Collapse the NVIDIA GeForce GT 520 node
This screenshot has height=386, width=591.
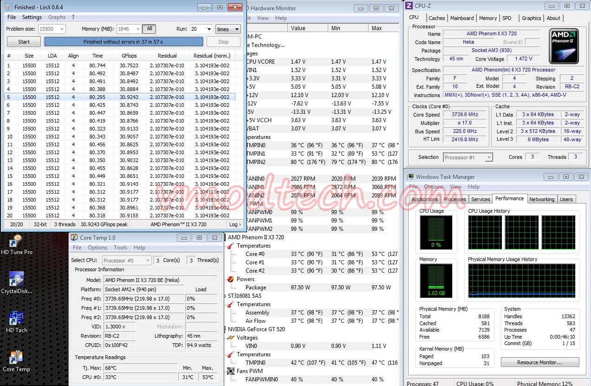coord(256,329)
